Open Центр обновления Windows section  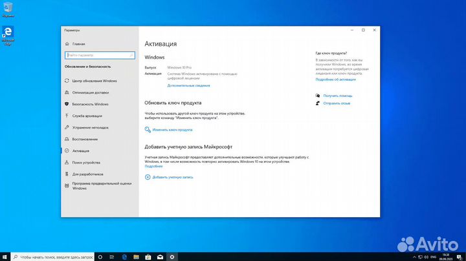pos(94,81)
